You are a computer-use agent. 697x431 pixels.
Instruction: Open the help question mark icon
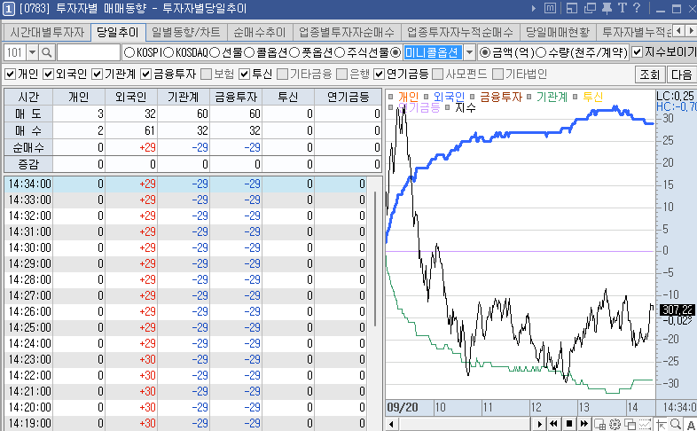click(x=637, y=8)
